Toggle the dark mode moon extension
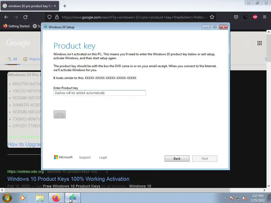Image resolution: width=271 pixels, height=203 pixels. pos(245,17)
